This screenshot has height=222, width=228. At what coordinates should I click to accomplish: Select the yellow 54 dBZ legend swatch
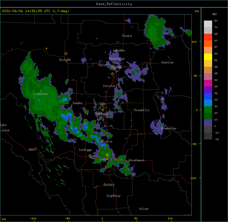[x=208, y=57]
